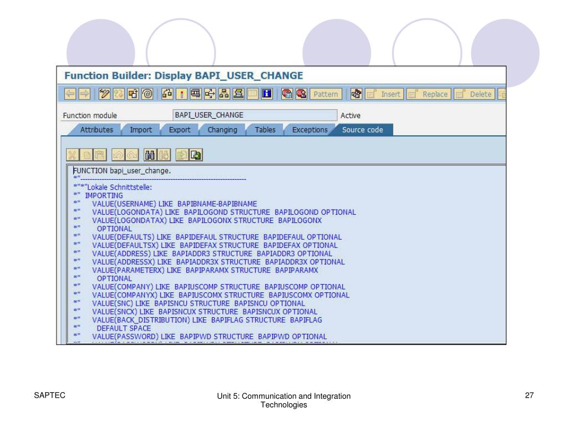Click the Other Object icon

pyautogui.click(x=133, y=94)
